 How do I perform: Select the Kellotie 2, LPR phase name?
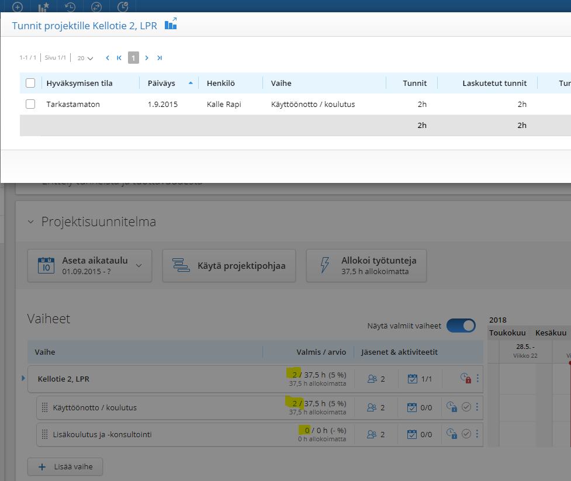pos(63,379)
